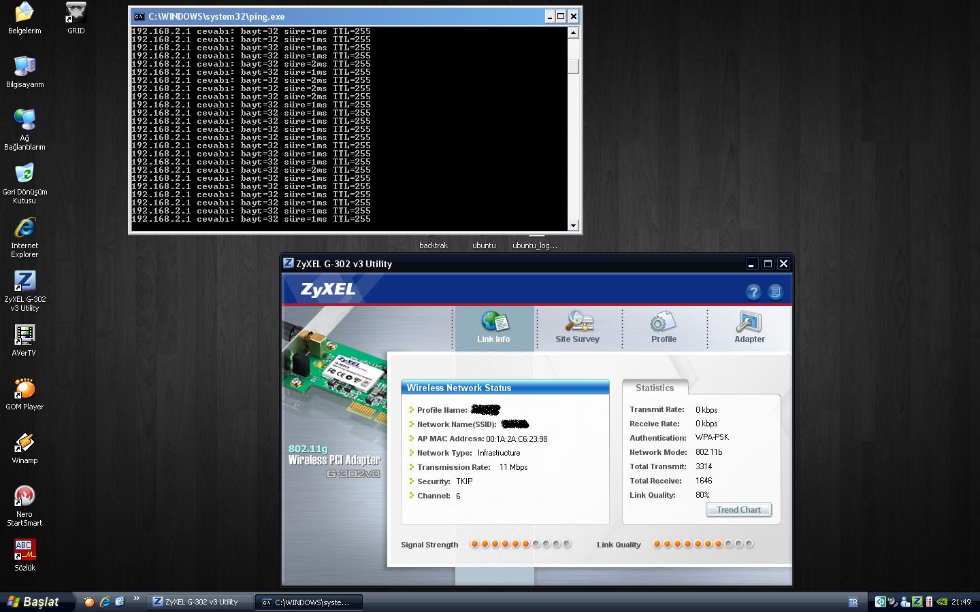Switch to the Site Survey tab
980x612 pixels.
(x=578, y=327)
